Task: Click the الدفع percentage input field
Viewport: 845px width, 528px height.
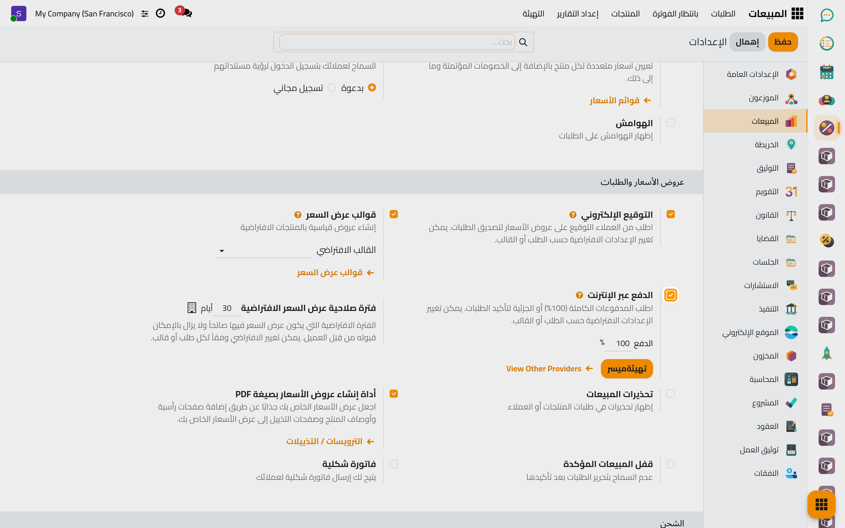Action: point(618,344)
